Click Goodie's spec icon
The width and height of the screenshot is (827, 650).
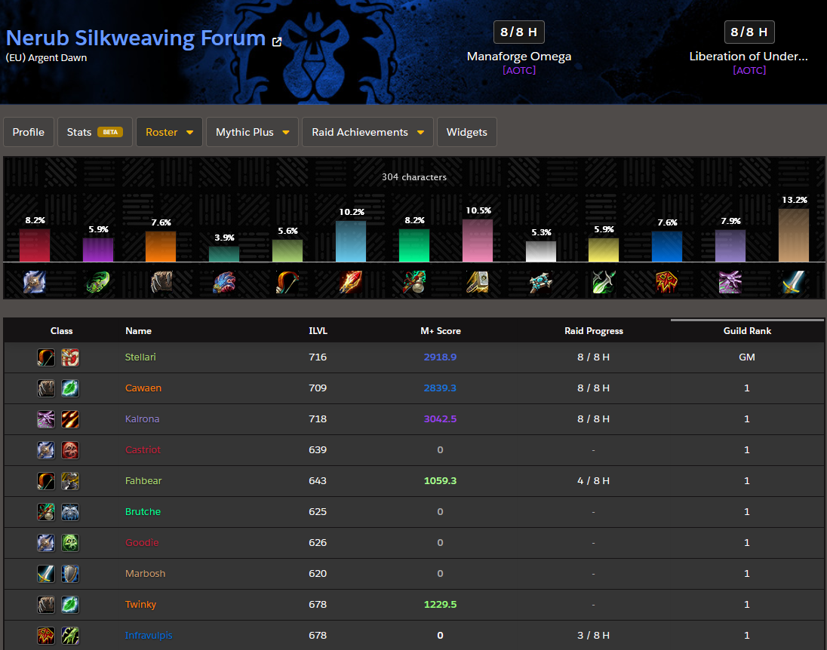pyautogui.click(x=70, y=543)
